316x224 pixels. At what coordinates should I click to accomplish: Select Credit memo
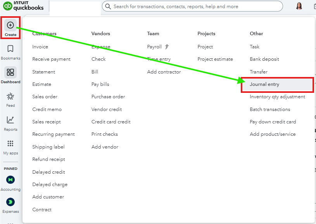[x=47, y=109]
